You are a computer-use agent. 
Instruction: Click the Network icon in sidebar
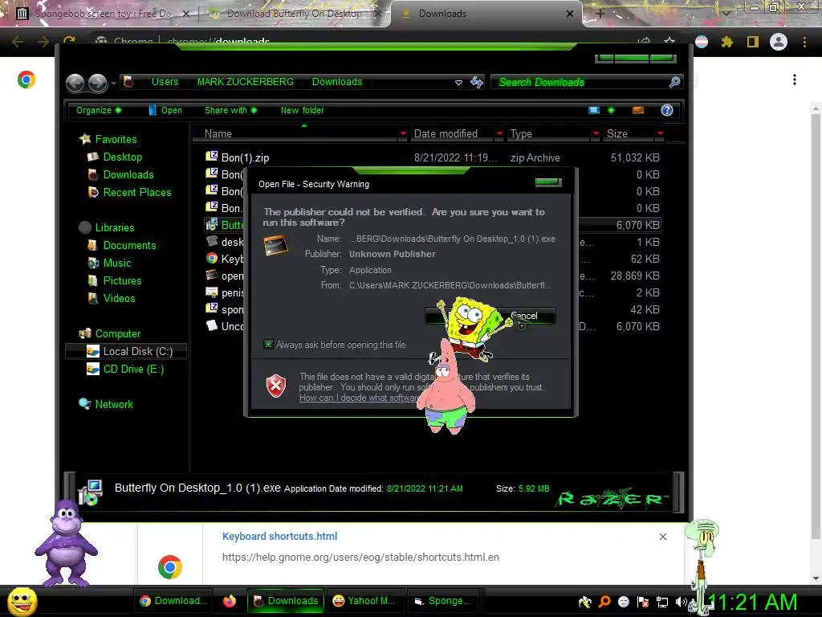pyautogui.click(x=84, y=404)
